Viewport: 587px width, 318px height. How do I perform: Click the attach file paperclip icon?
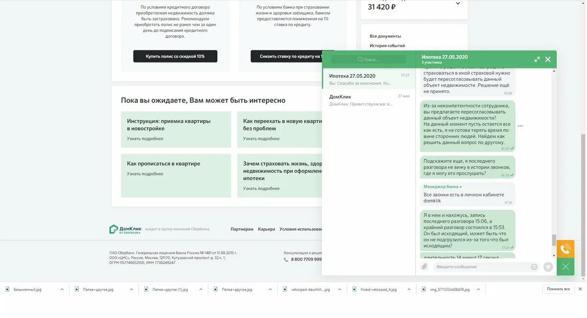(x=424, y=267)
